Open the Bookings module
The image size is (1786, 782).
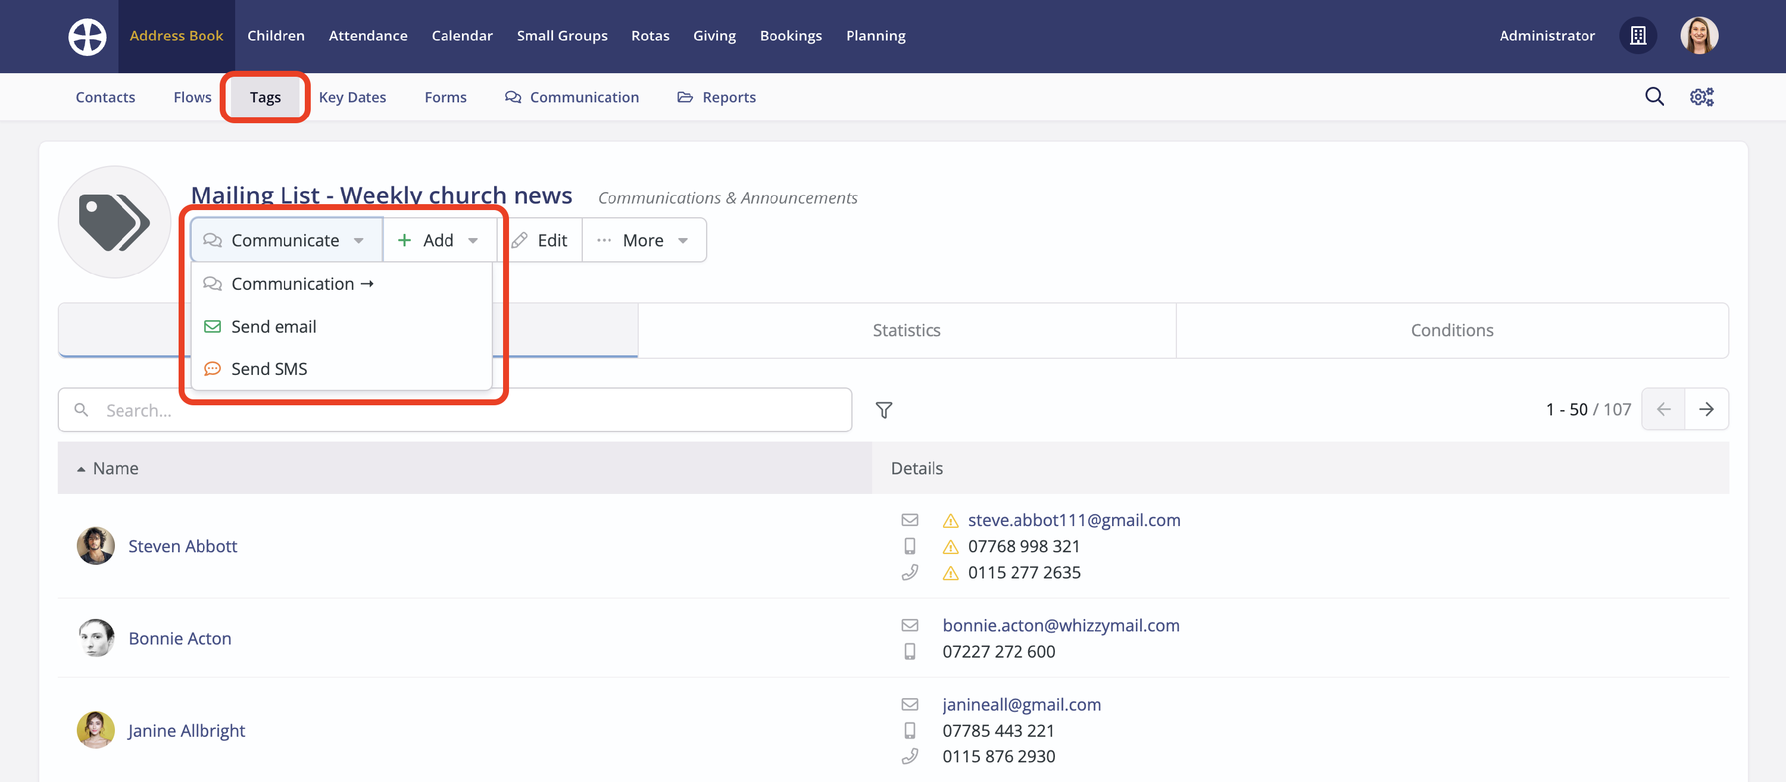point(791,35)
